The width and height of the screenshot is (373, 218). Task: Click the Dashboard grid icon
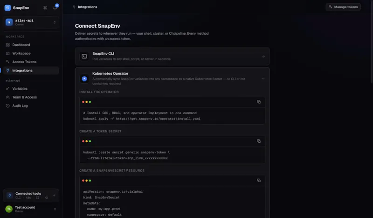(x=7, y=45)
